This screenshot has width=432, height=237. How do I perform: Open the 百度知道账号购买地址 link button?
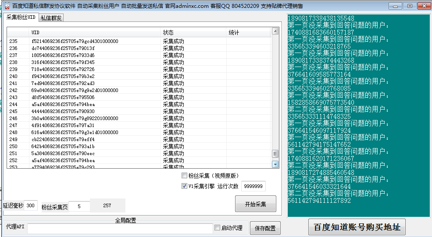(357, 228)
